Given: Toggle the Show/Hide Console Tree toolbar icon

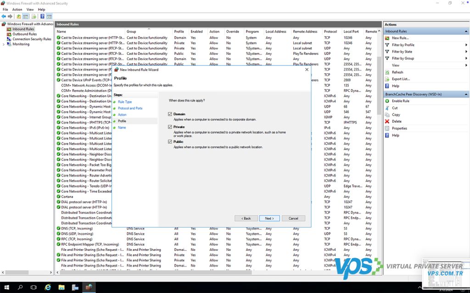Looking at the screenshot, I should pos(26,16).
